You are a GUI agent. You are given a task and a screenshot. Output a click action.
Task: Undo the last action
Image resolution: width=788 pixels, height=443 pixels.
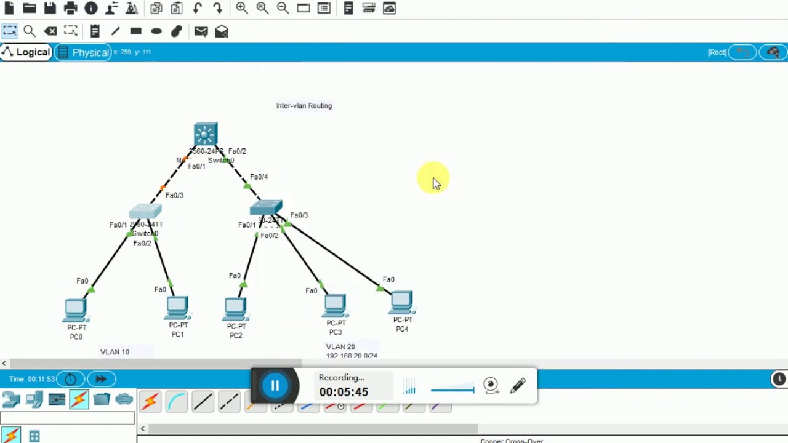pyautogui.click(x=197, y=8)
